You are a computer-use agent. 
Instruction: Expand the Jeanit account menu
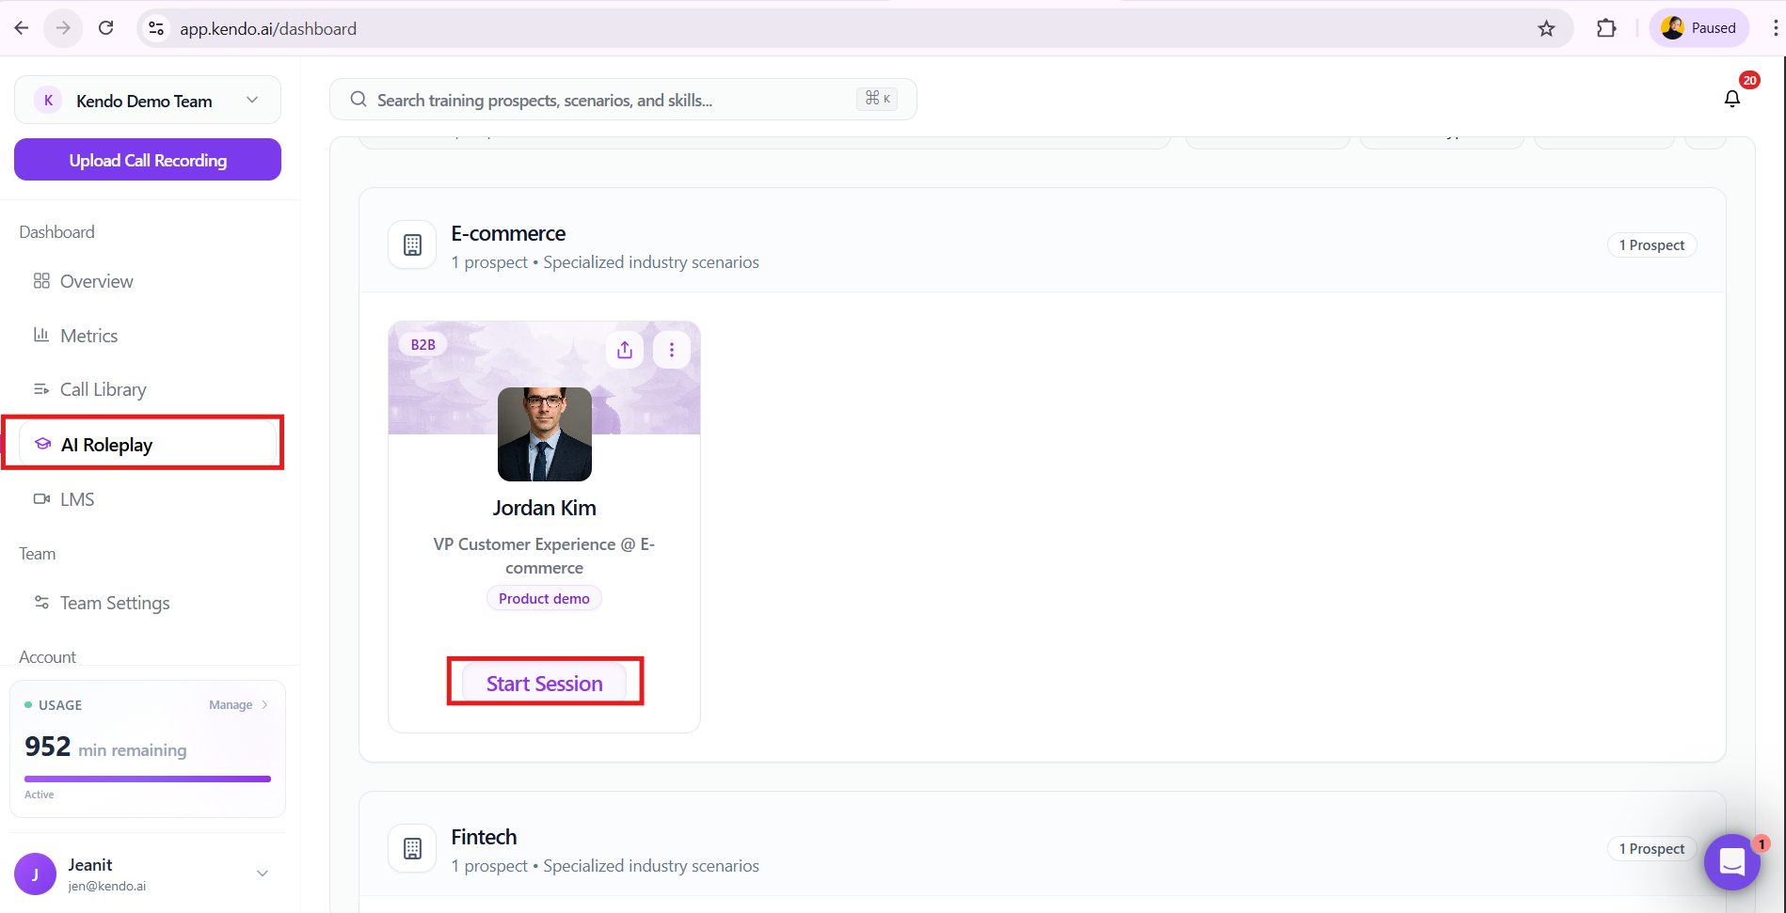(263, 874)
